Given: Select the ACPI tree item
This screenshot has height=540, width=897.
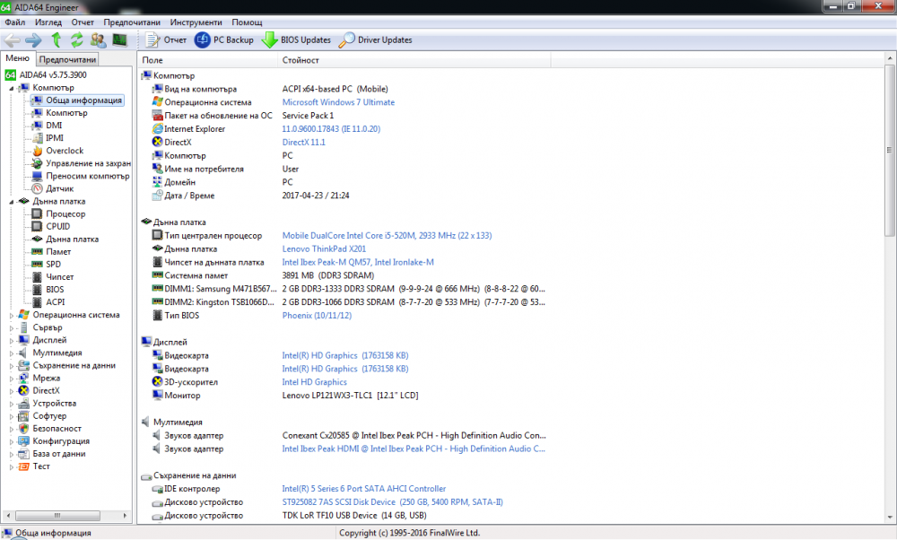Looking at the screenshot, I should 56,301.
